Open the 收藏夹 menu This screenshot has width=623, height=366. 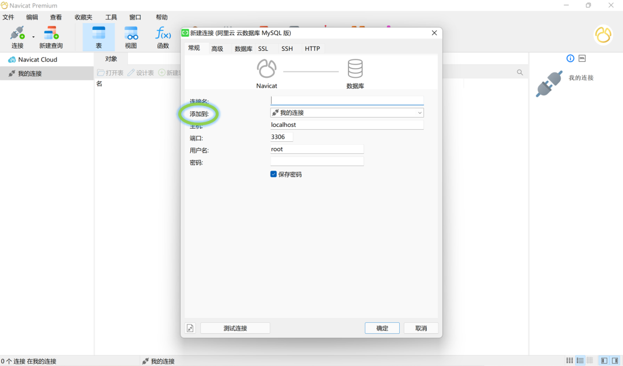(83, 17)
